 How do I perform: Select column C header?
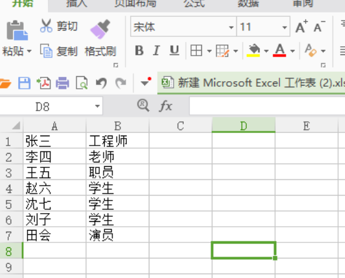coord(181,126)
